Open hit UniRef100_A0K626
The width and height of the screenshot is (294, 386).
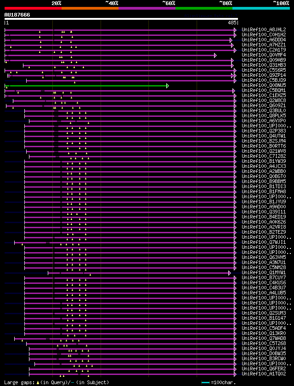(x=264, y=222)
